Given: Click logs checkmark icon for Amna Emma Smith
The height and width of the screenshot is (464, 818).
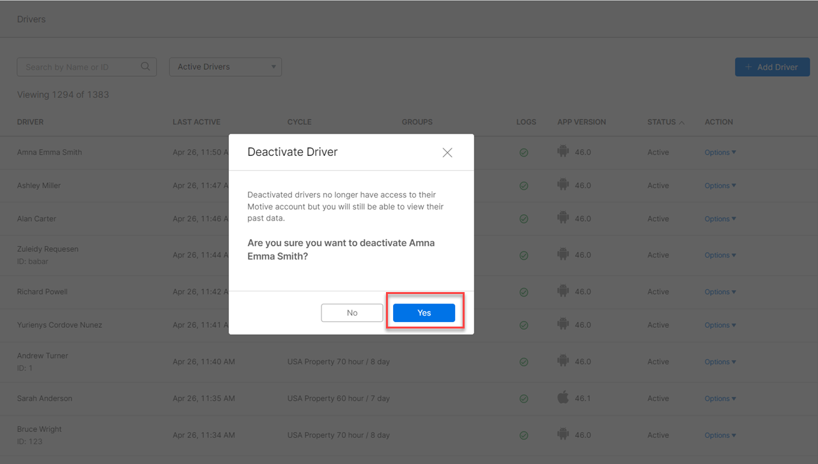Looking at the screenshot, I should point(523,153).
